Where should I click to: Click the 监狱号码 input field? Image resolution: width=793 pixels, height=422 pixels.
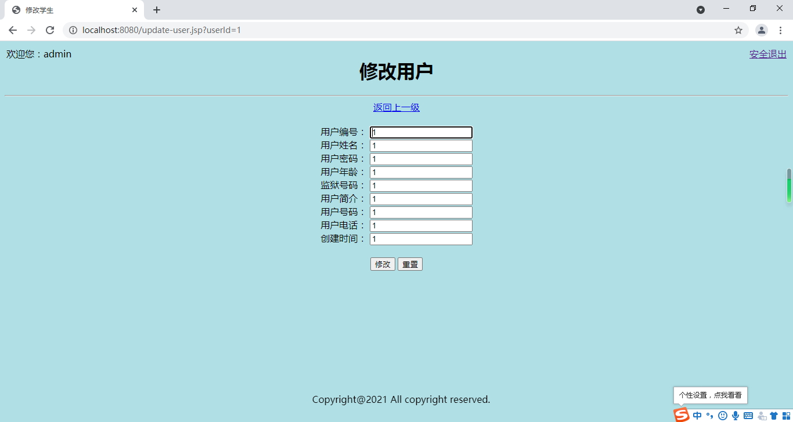pos(421,185)
